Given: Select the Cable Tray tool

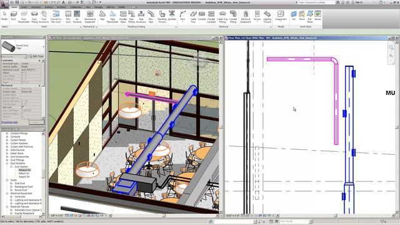Looking at the screenshot, I should (x=193, y=17).
